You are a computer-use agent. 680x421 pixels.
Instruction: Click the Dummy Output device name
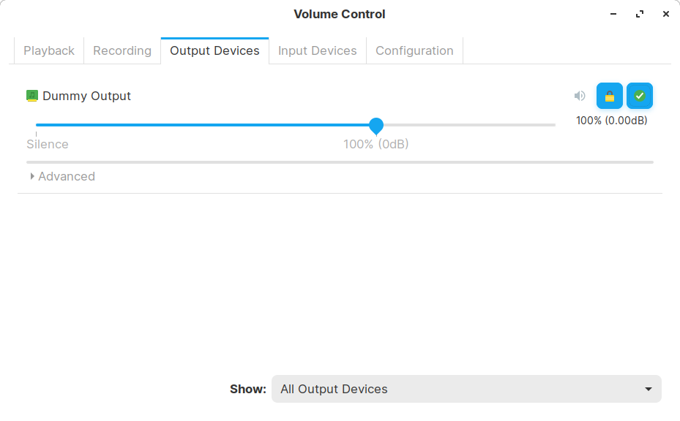click(x=86, y=96)
